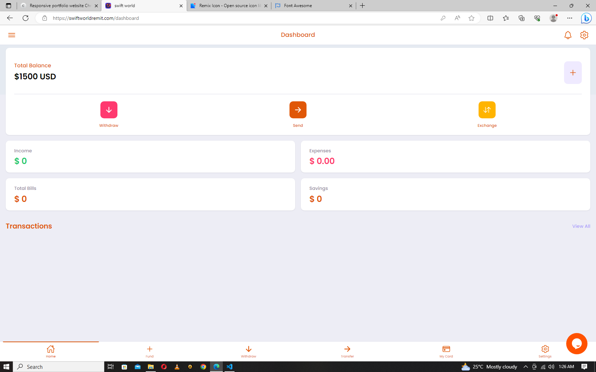Viewport: 596px width, 372px height.
Task: Refresh the current page
Action: (x=26, y=18)
